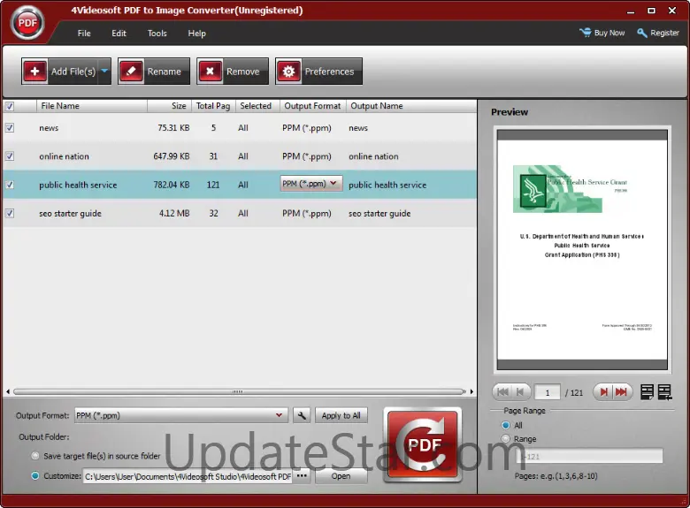Click the preview page number field
This screenshot has width=690, height=508.
(547, 392)
